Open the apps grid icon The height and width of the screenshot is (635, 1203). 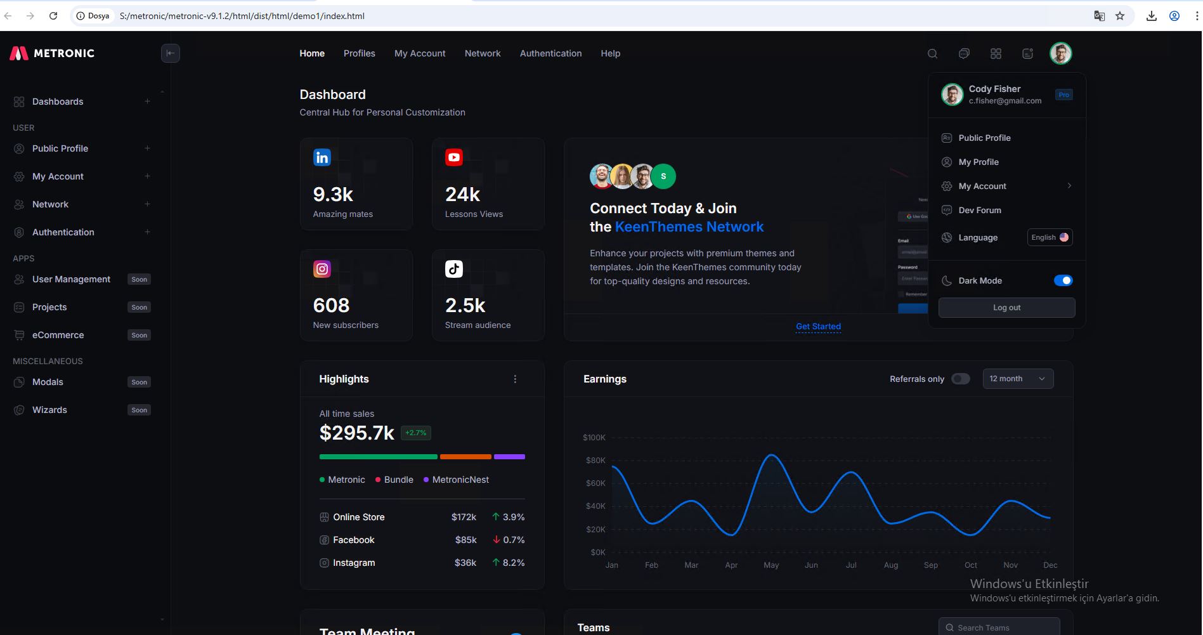[996, 54]
